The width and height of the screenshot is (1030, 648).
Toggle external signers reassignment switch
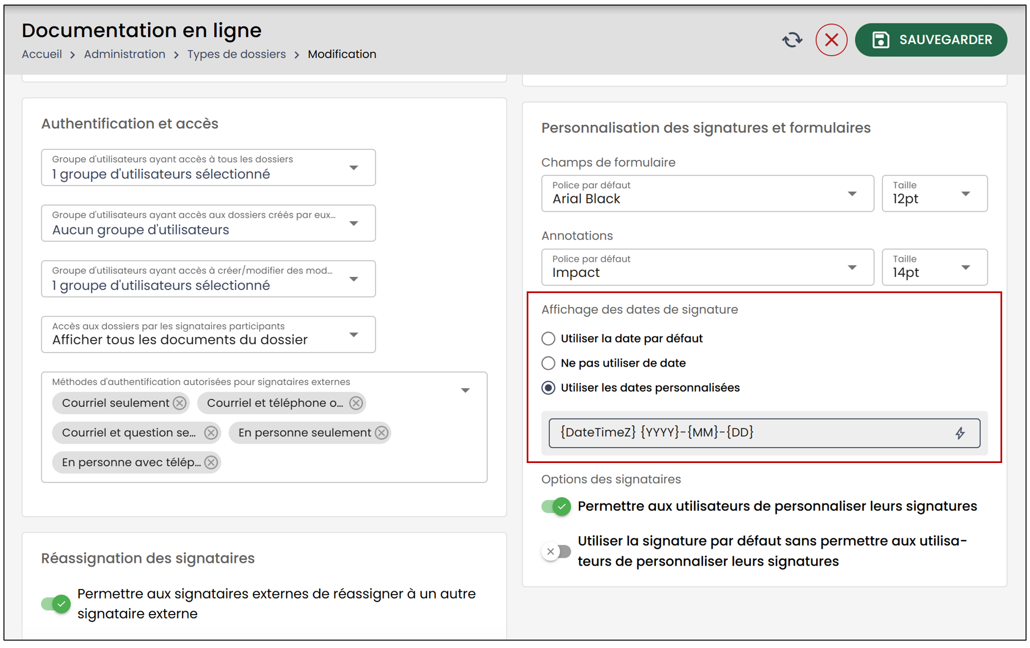(56, 603)
